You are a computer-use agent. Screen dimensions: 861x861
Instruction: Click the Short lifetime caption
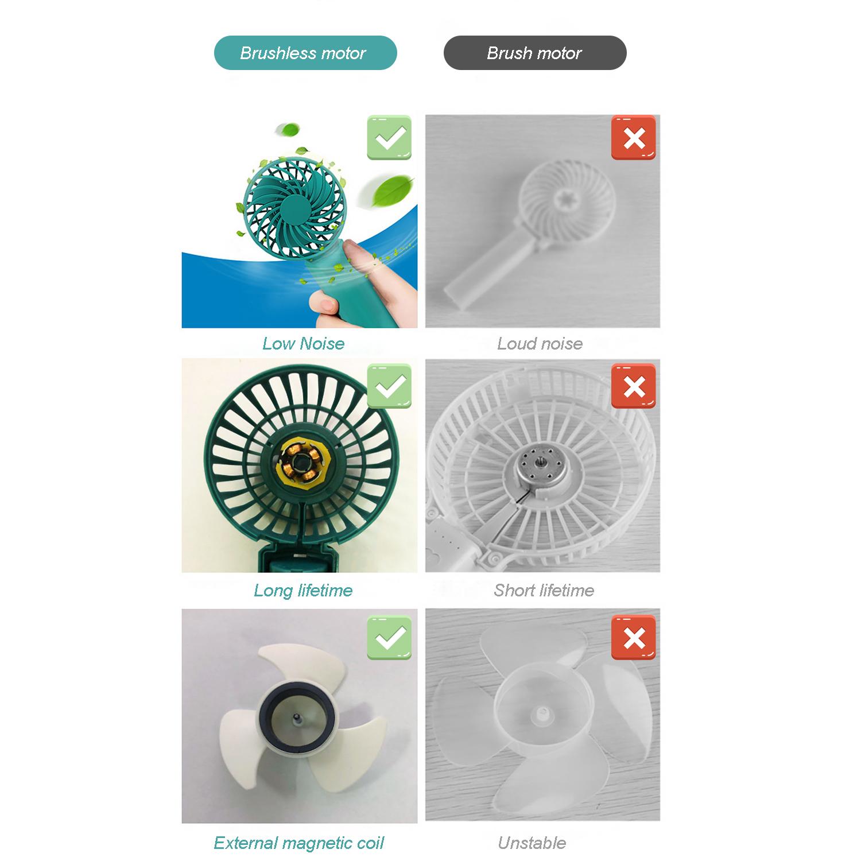(544, 590)
